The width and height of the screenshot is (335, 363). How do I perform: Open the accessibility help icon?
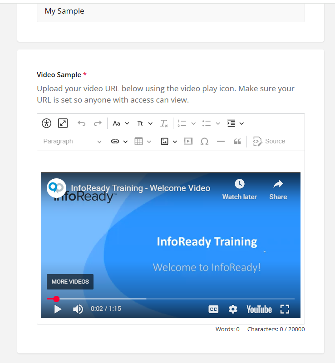point(47,123)
